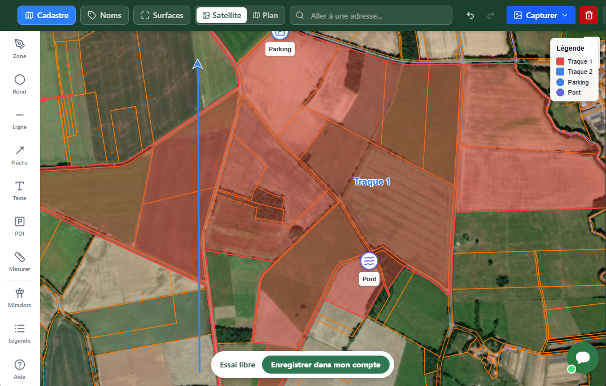Viewport: 606px width, 386px height.
Task: Click the Parking legend color dot
Action: (560, 82)
